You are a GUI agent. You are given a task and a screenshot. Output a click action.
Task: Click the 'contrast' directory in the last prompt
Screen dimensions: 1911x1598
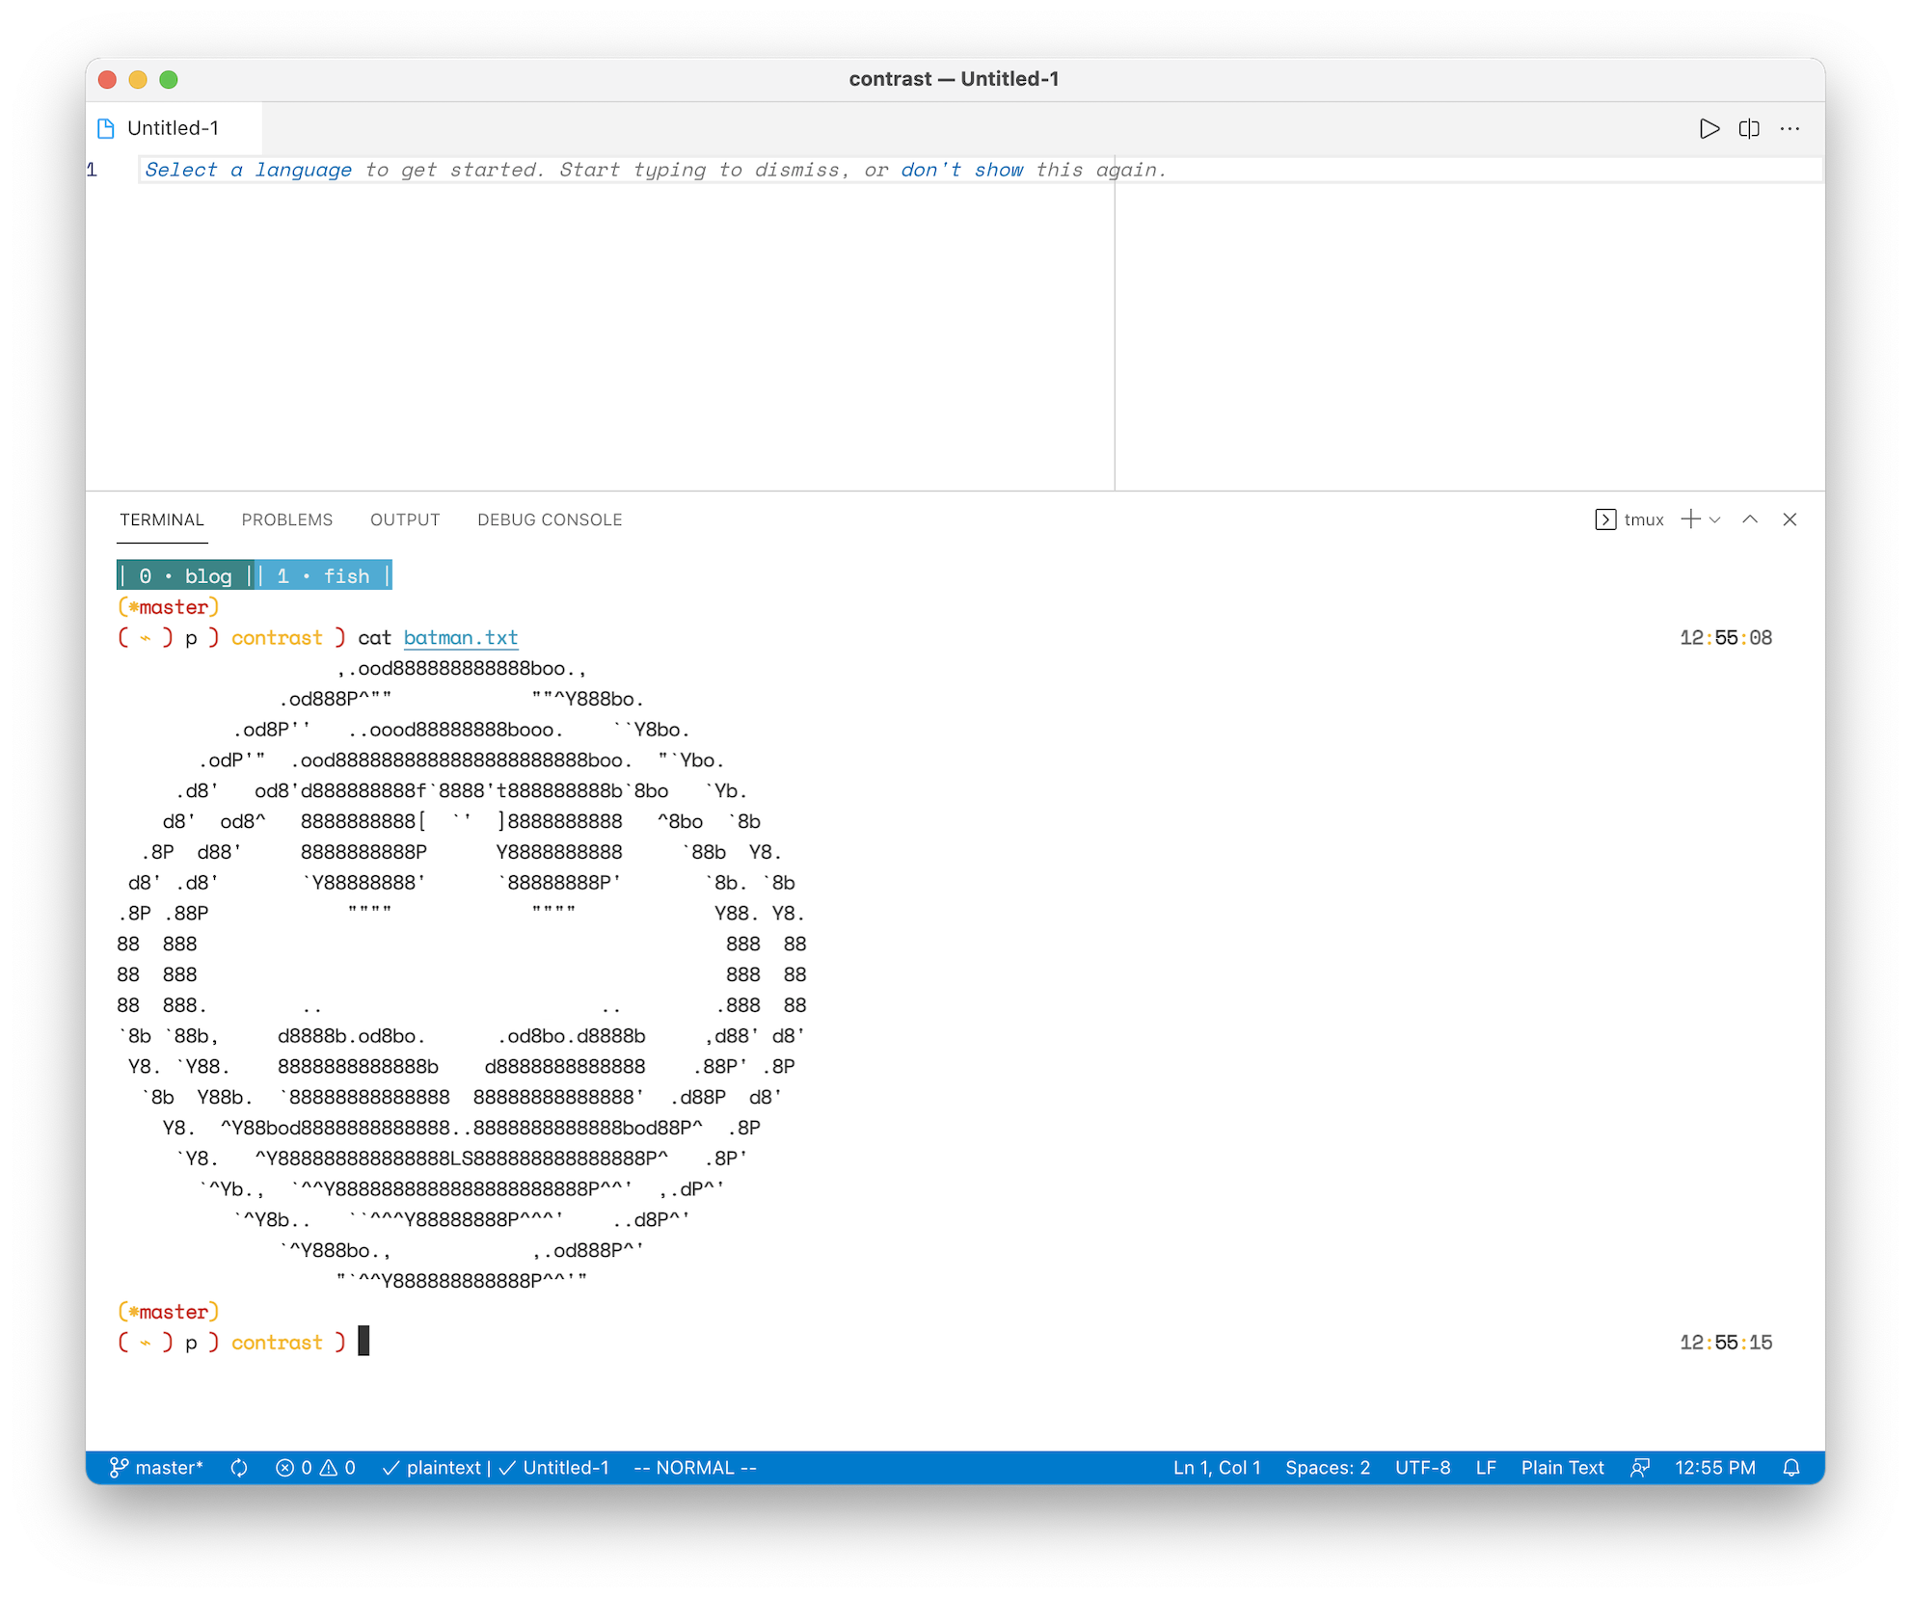pyautogui.click(x=277, y=1342)
